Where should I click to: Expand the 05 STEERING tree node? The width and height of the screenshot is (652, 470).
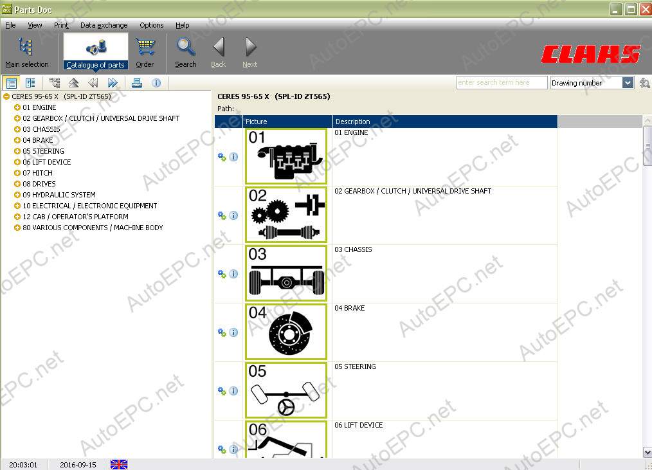click(x=17, y=151)
